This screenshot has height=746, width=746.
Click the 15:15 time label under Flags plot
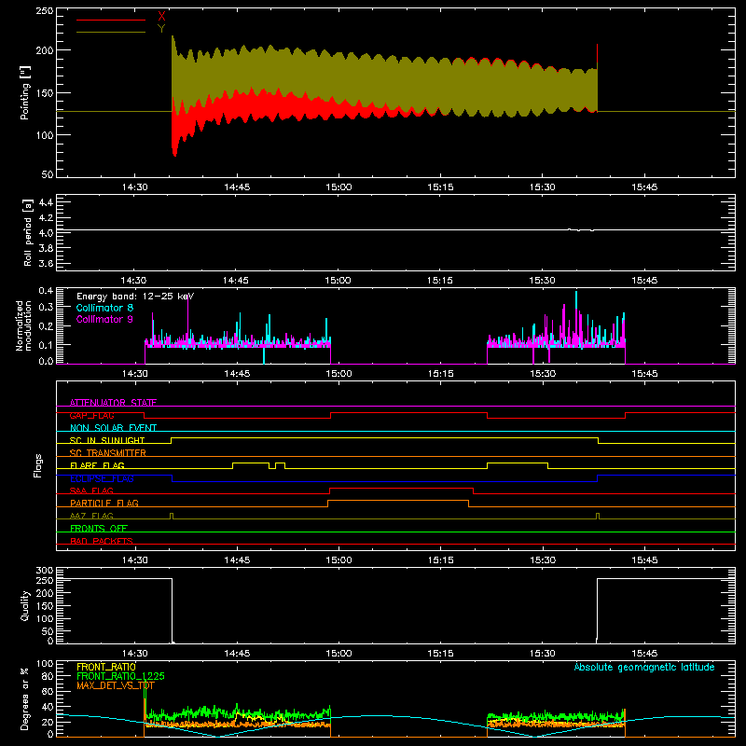coord(440,560)
